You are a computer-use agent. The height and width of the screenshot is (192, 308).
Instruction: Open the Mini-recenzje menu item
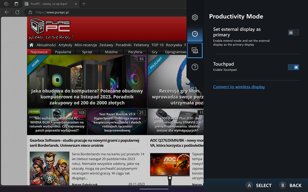point(86,45)
